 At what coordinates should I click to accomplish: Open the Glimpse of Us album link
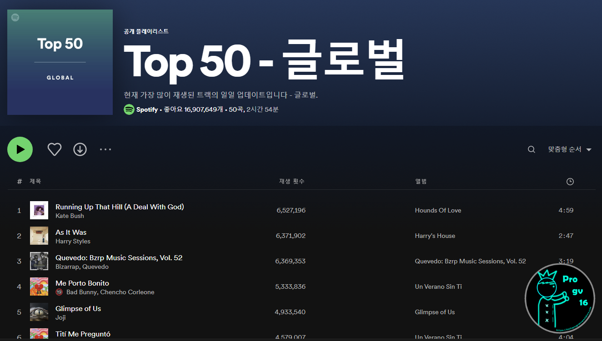(x=435, y=312)
